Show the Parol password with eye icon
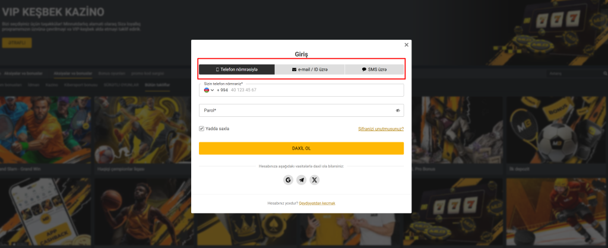 pos(398,110)
